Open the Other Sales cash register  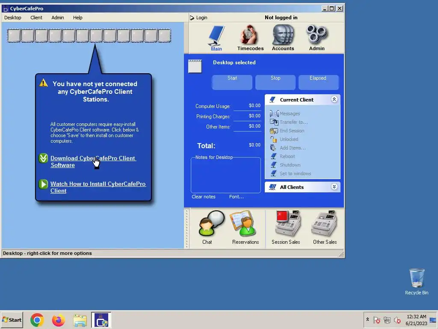point(324,223)
